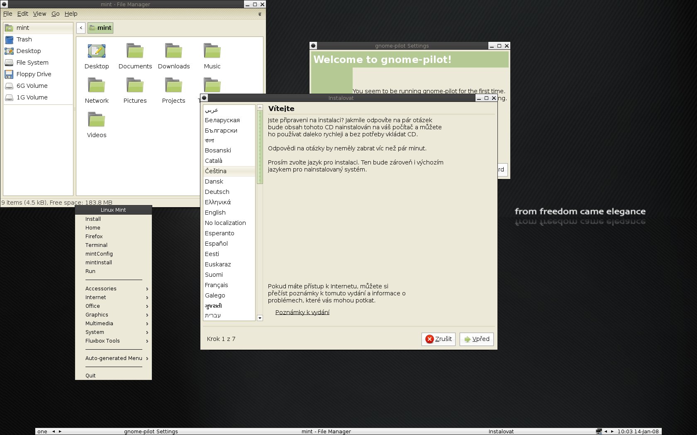Open the Network folder icon
Image resolution: width=697 pixels, height=435 pixels.
point(97,85)
